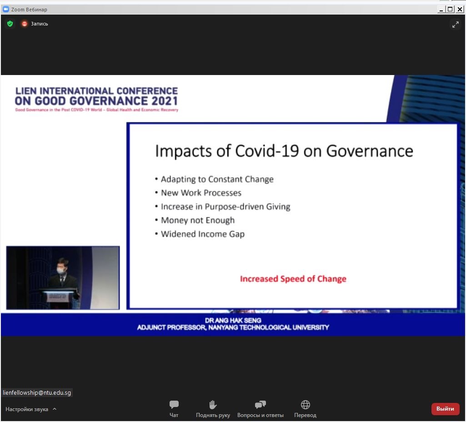Click the green encryption shield icon
The height and width of the screenshot is (422, 466).
10,24
